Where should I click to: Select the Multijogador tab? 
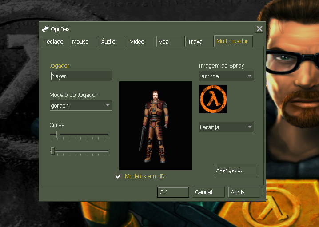click(x=233, y=41)
